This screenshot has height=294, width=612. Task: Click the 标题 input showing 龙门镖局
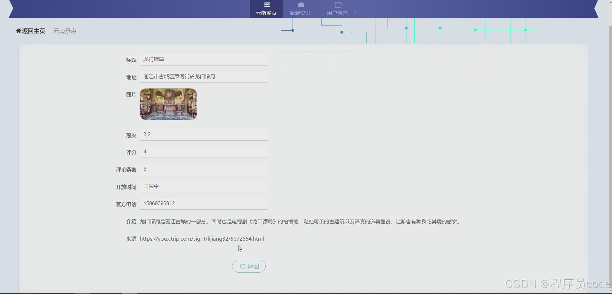pyautogui.click(x=203, y=59)
